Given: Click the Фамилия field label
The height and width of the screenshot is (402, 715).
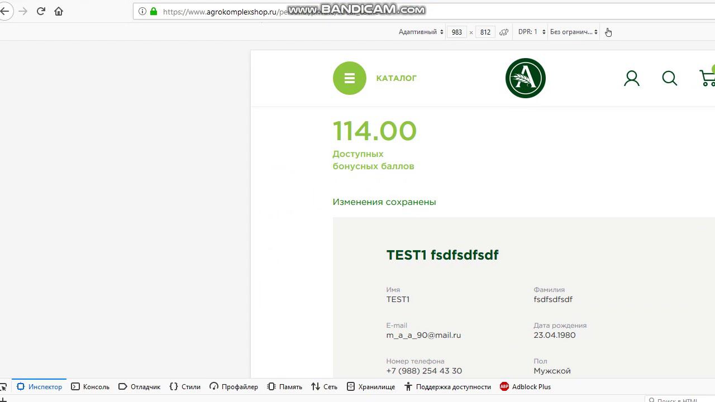Looking at the screenshot, I should [549, 290].
